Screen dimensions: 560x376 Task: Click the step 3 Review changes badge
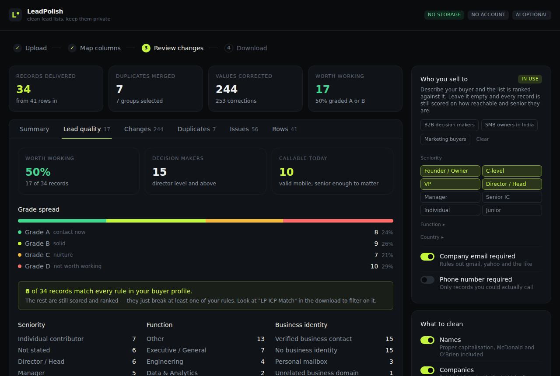point(146,48)
